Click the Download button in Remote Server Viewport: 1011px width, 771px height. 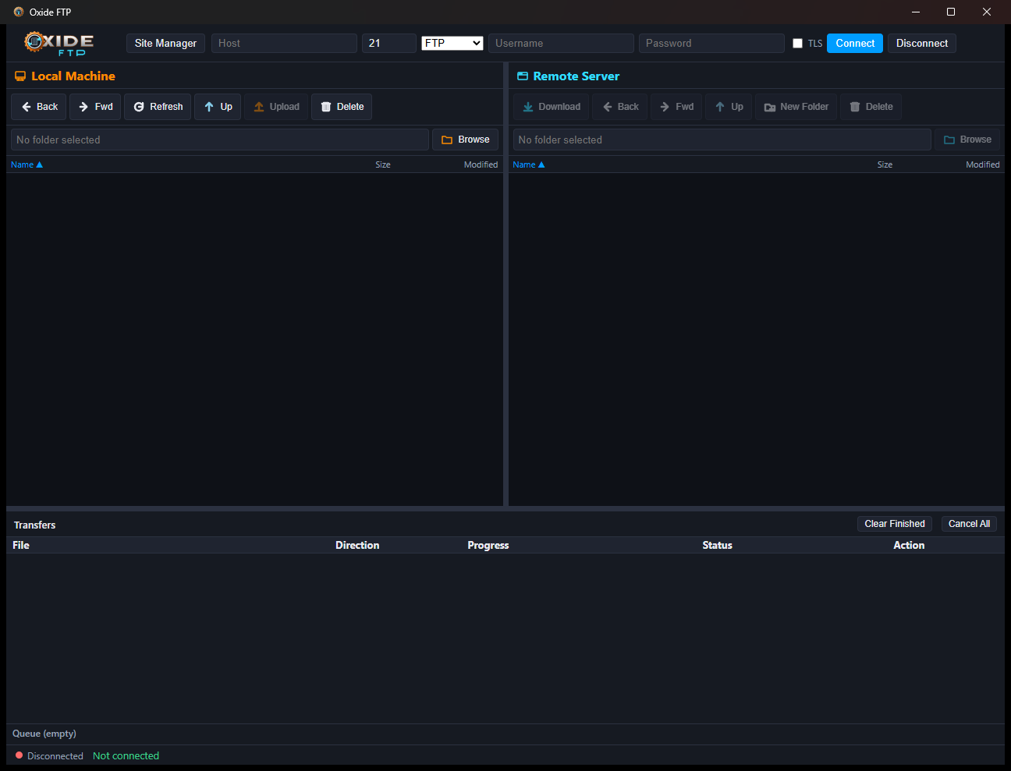click(551, 107)
